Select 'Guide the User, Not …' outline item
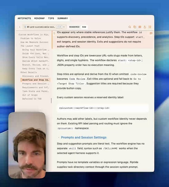169x187 pixels. pyautogui.click(x=36, y=53)
